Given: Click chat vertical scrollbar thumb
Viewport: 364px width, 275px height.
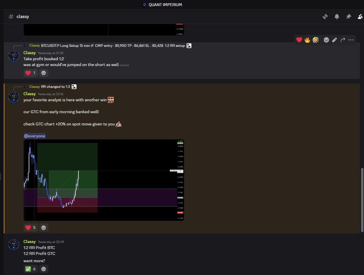Looking at the screenshot, I should coord(362,200).
